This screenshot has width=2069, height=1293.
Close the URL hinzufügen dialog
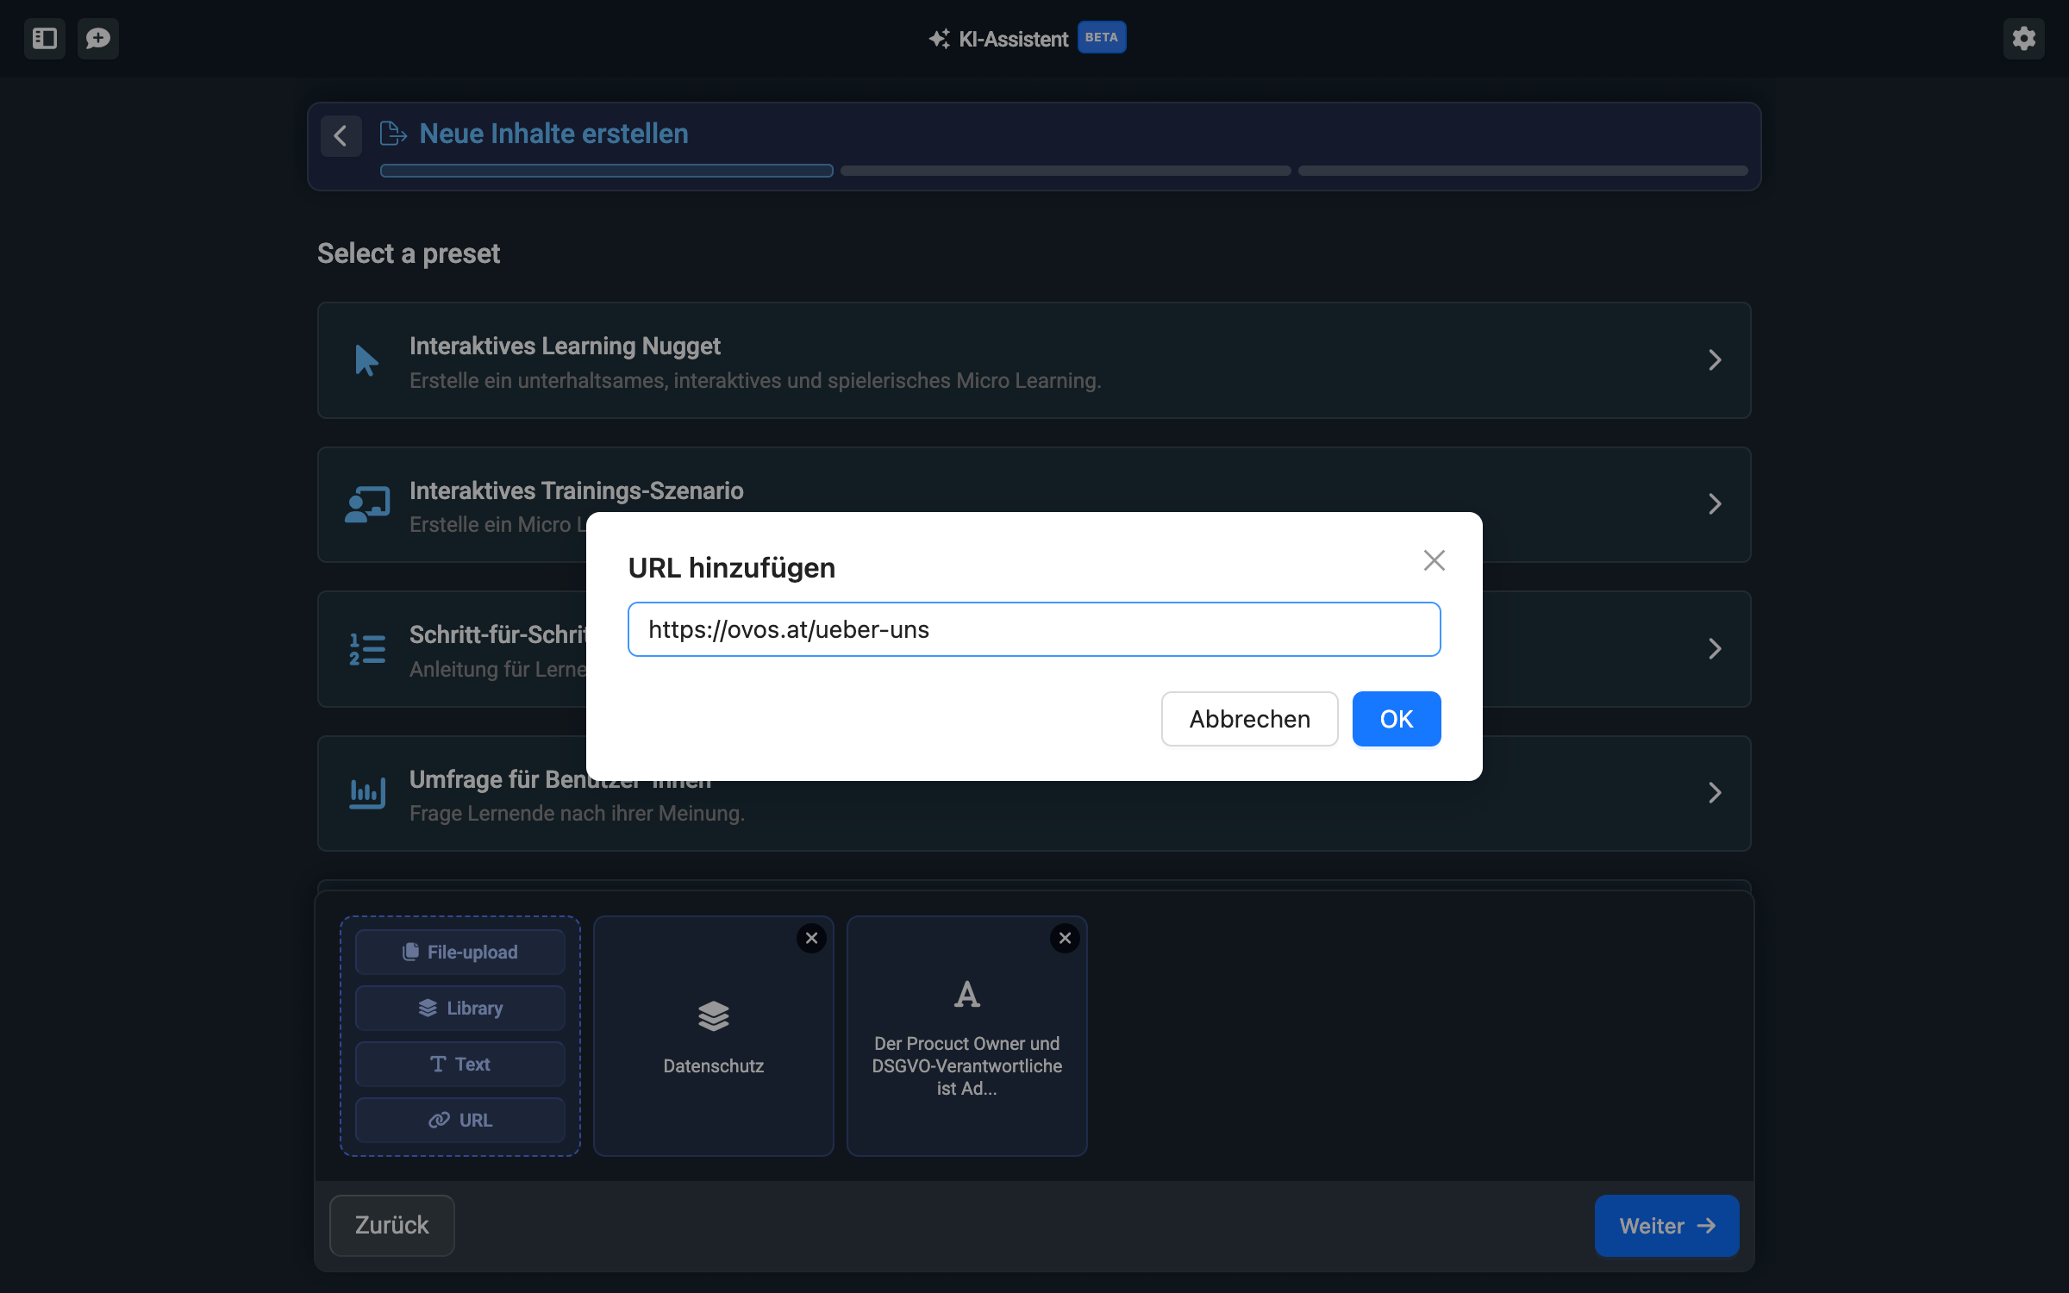click(1434, 560)
